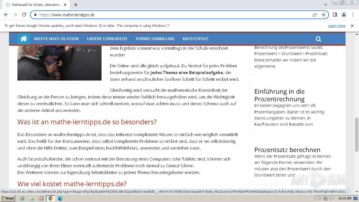359x202 pixels.
Task: Click teaser text 'Im Leben begegnen uns sehr oft'
Action: point(285,105)
